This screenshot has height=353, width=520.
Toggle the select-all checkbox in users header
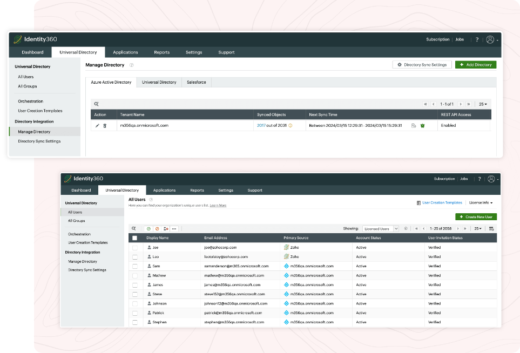pos(134,237)
